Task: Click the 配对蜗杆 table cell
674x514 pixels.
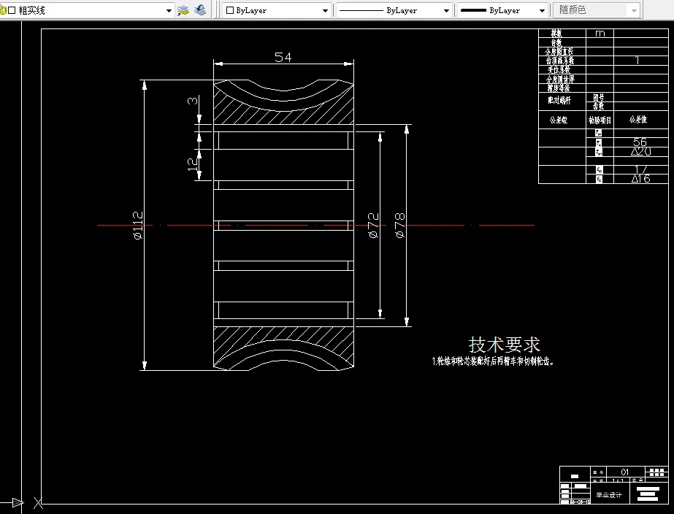Action: 559,101
